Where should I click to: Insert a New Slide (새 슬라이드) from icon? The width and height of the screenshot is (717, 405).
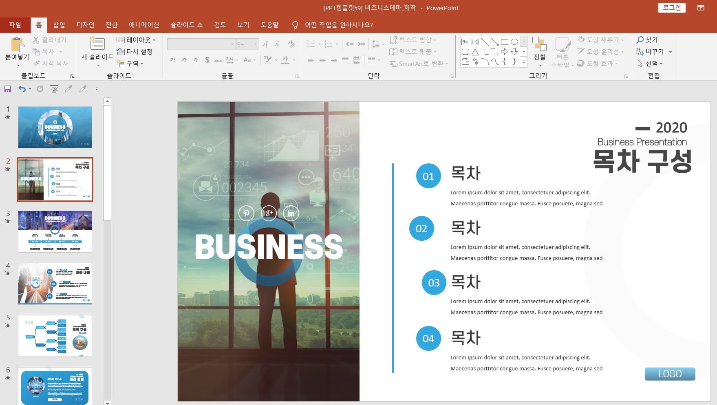[x=97, y=43]
